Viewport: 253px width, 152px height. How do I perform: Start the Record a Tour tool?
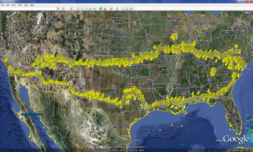95,8
